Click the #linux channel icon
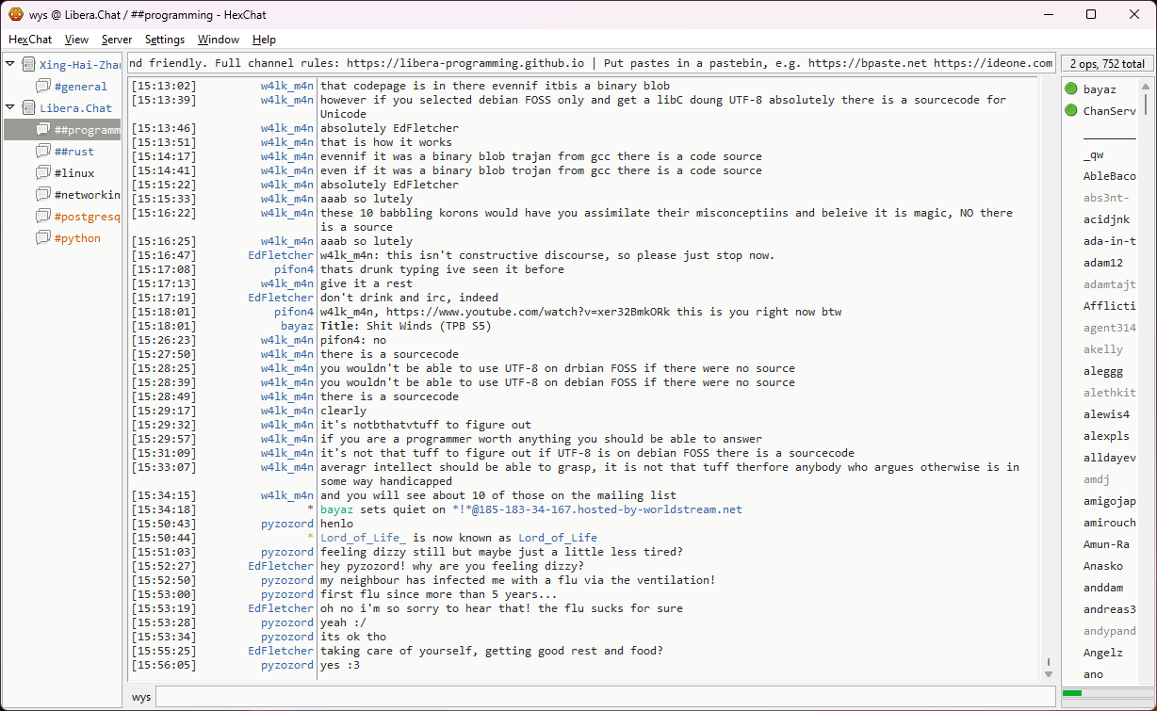The height and width of the screenshot is (711, 1157). 43,173
